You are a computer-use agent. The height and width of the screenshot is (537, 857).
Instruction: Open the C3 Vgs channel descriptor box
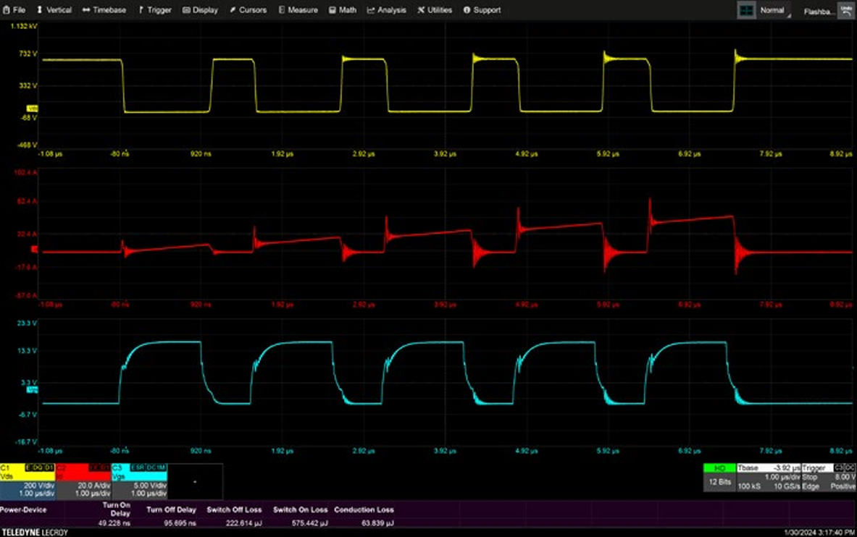[139, 481]
